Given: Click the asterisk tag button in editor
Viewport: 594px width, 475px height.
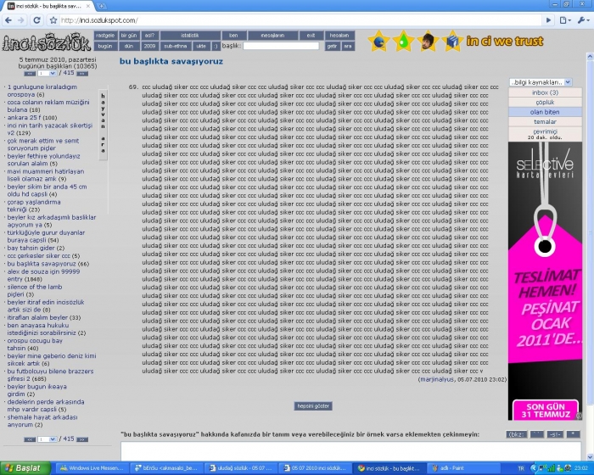Looking at the screenshot, I should point(573,434).
